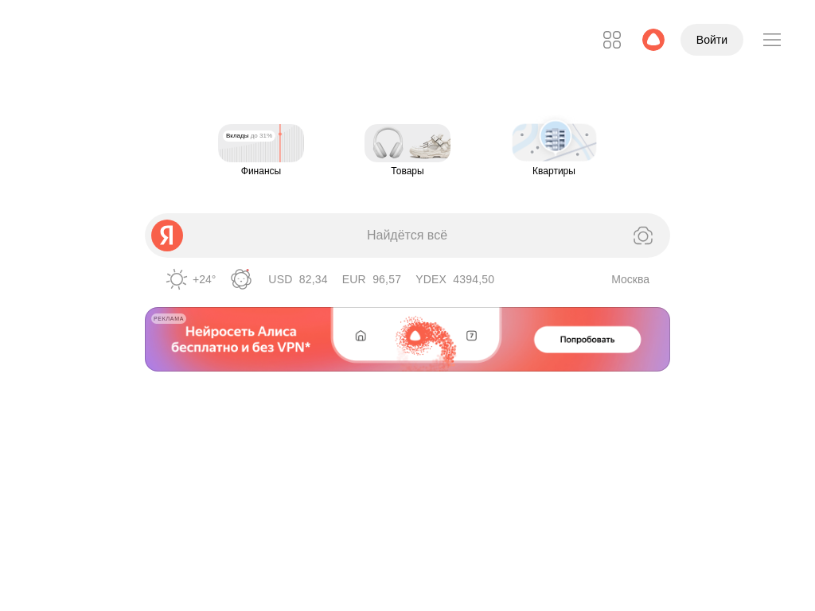Open the Финансы shortcut tile
Viewport: 815px width, 611px height.
261,150
